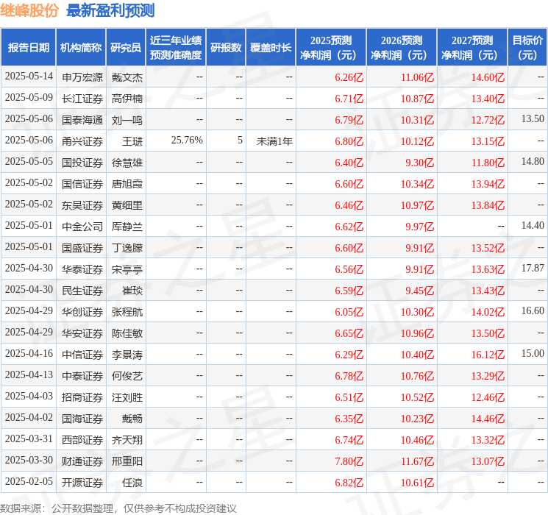Click 7.80亿 forecast in 财通证券 row
This screenshot has width=548, height=515.
pos(349,461)
